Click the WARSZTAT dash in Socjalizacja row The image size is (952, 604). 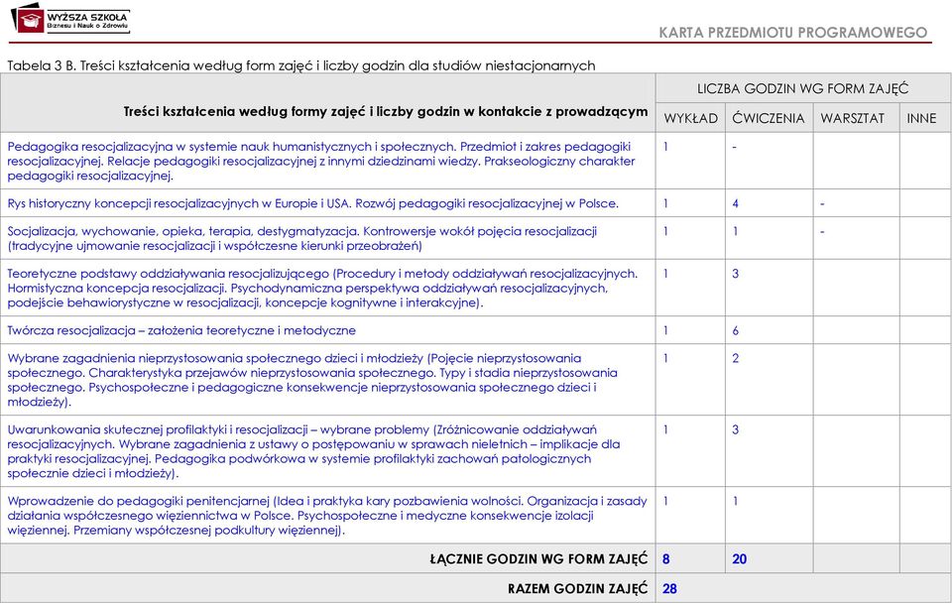pyautogui.click(x=822, y=232)
